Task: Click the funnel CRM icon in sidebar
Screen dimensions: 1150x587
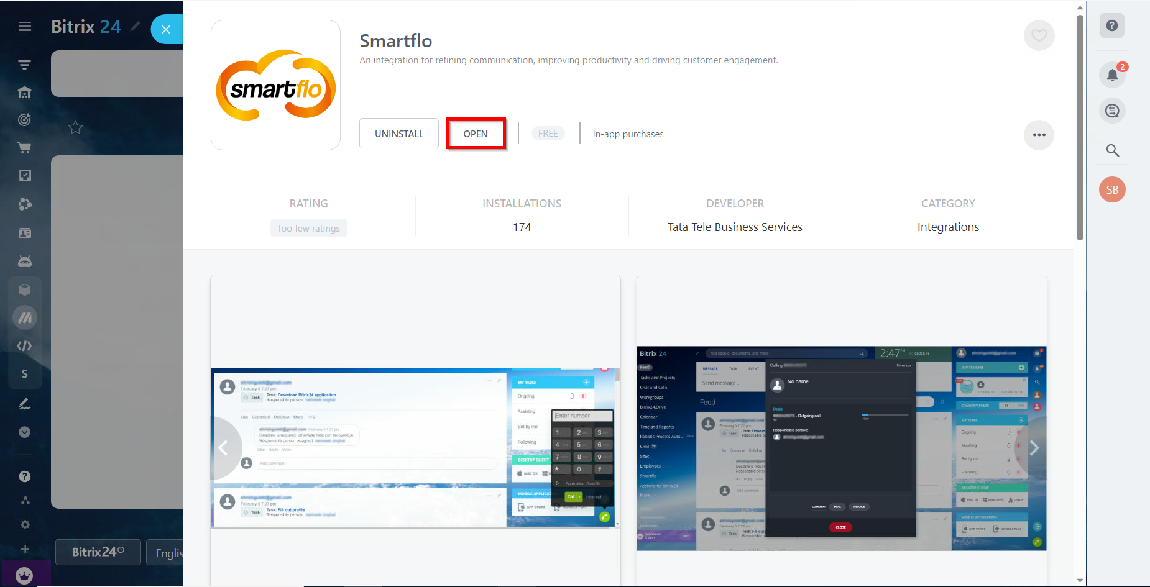Action: coord(24,65)
